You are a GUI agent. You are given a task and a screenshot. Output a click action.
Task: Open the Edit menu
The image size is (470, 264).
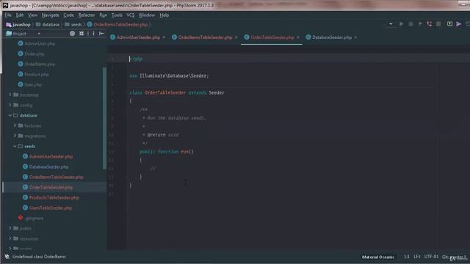pos(20,15)
